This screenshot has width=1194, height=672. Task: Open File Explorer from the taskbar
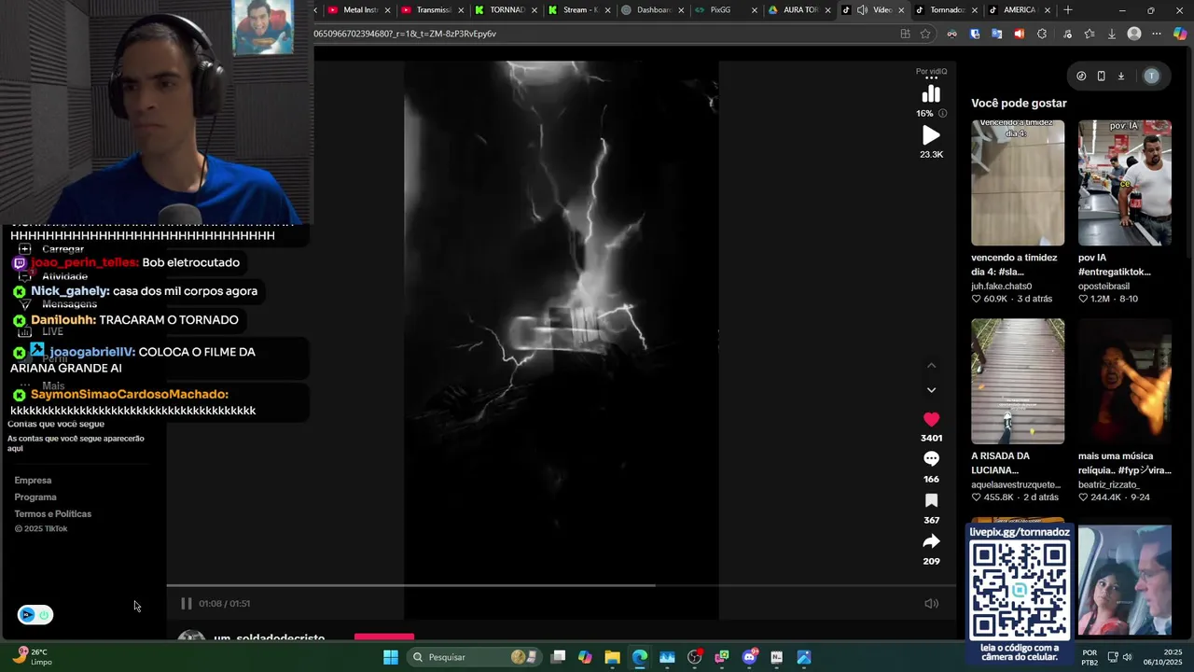pos(612,657)
